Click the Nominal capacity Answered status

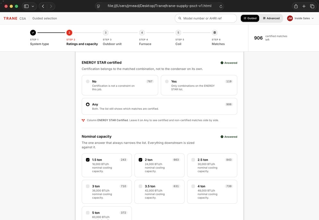229,137
